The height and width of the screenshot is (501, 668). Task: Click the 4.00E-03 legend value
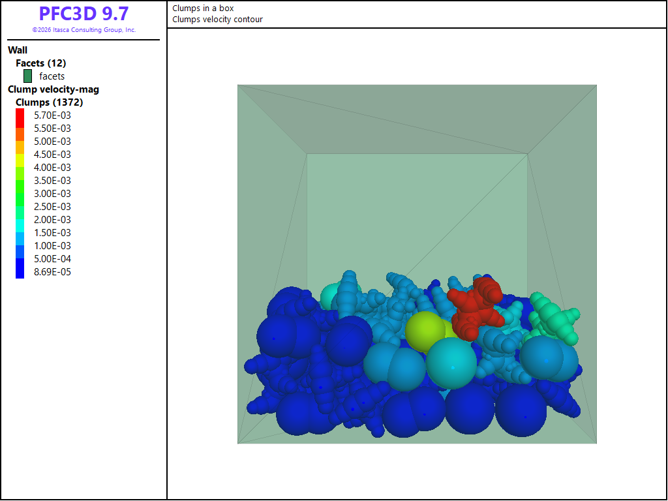(x=52, y=168)
